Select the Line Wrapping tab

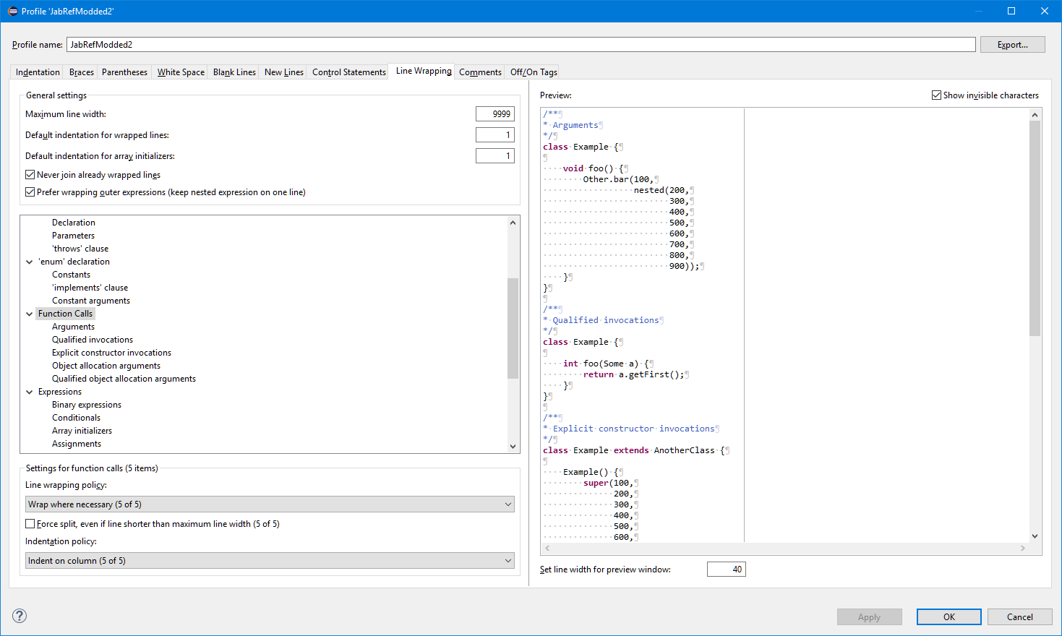coord(424,71)
